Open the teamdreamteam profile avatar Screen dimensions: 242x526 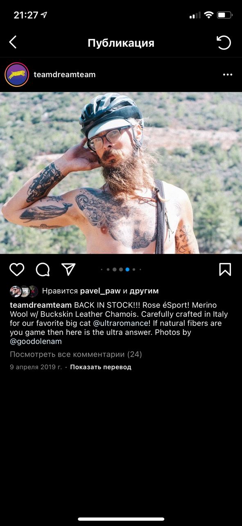click(17, 75)
